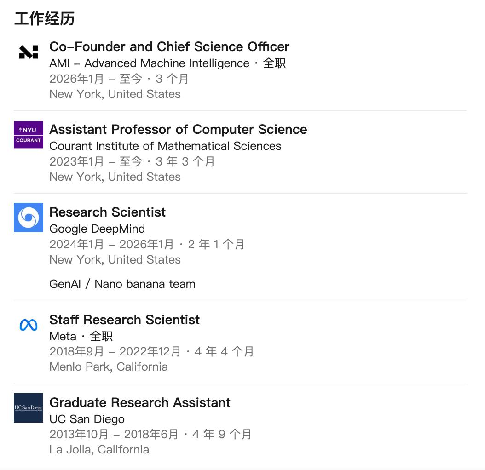Click the La Jolla, California location text
485x470 pixels.
pyautogui.click(x=99, y=449)
